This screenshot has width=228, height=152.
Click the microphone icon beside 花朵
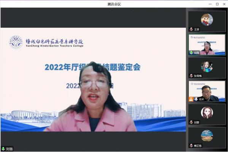(196, 99)
